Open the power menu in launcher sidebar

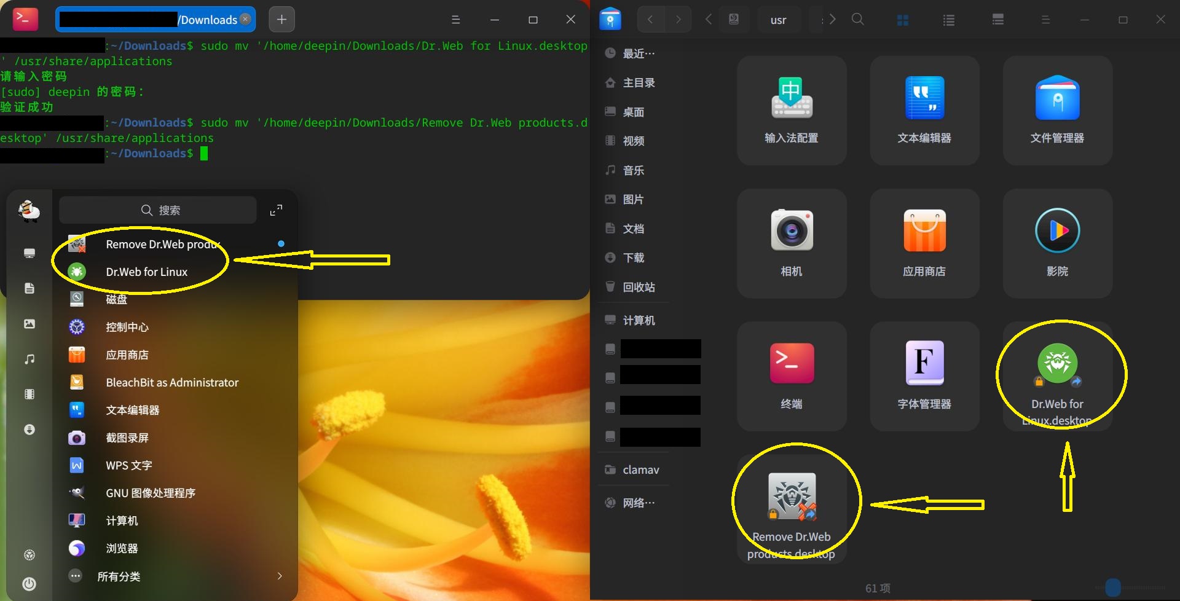pyautogui.click(x=29, y=584)
